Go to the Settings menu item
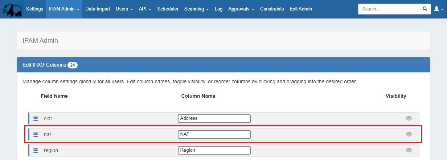Viewport: 447px width, 160px height. pyautogui.click(x=34, y=9)
